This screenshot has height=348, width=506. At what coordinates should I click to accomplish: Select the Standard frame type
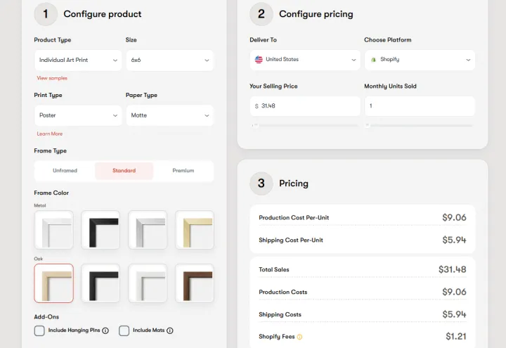tap(124, 170)
